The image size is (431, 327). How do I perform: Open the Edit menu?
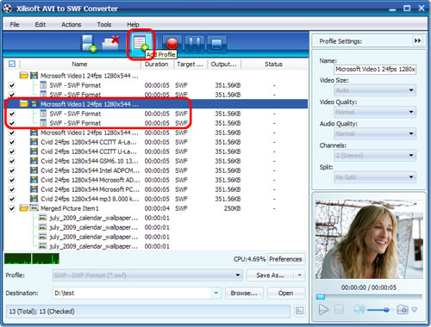tap(41, 24)
